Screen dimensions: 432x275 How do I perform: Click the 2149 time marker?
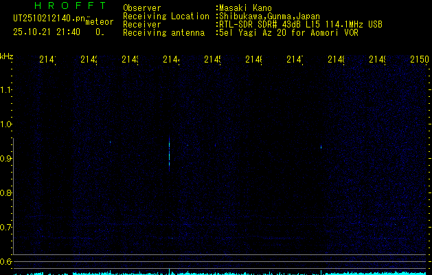coord(378,60)
